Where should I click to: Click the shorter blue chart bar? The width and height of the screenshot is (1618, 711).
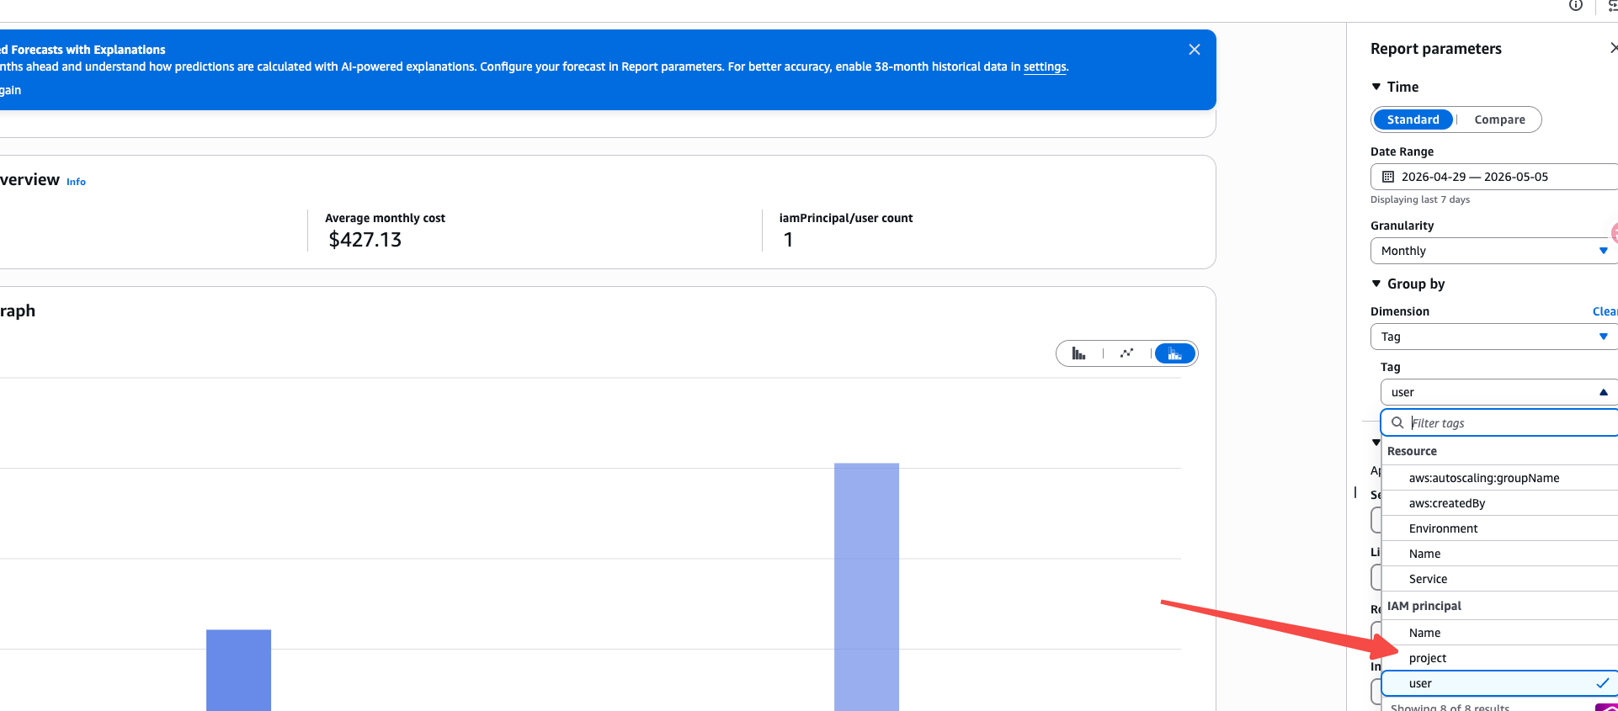pos(238,671)
